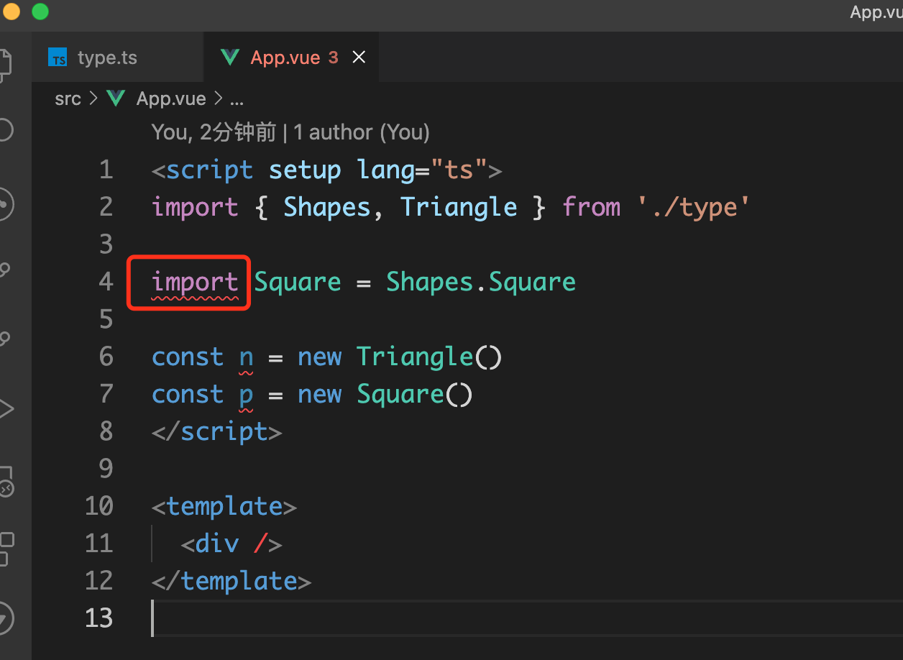Expand the "..." breadcrumb menu
Image resolution: width=903 pixels, height=660 pixels.
click(x=237, y=98)
